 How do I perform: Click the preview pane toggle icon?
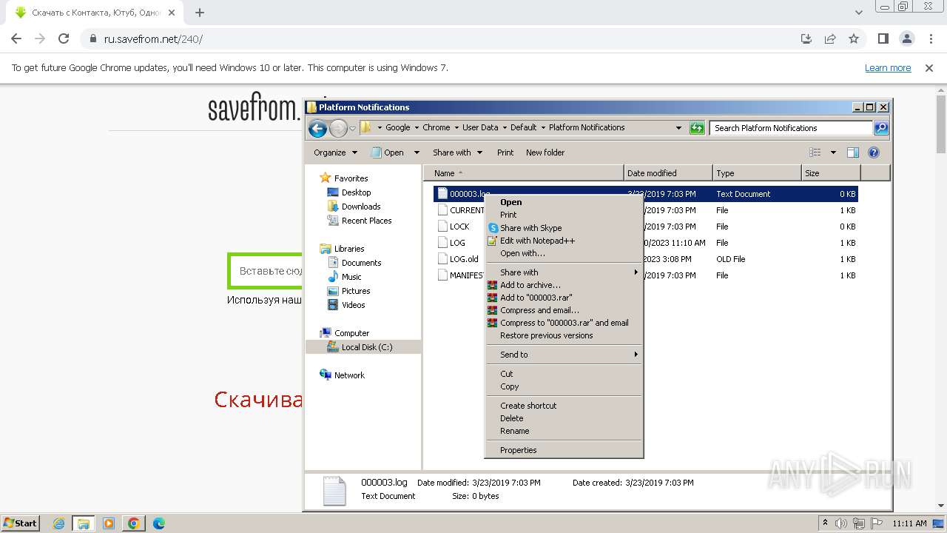tap(852, 152)
